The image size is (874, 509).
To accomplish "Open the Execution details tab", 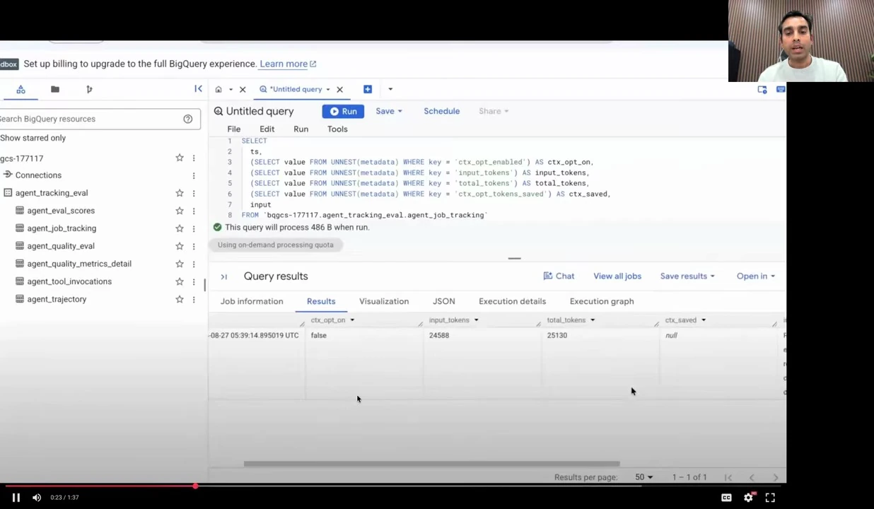I will (x=512, y=301).
